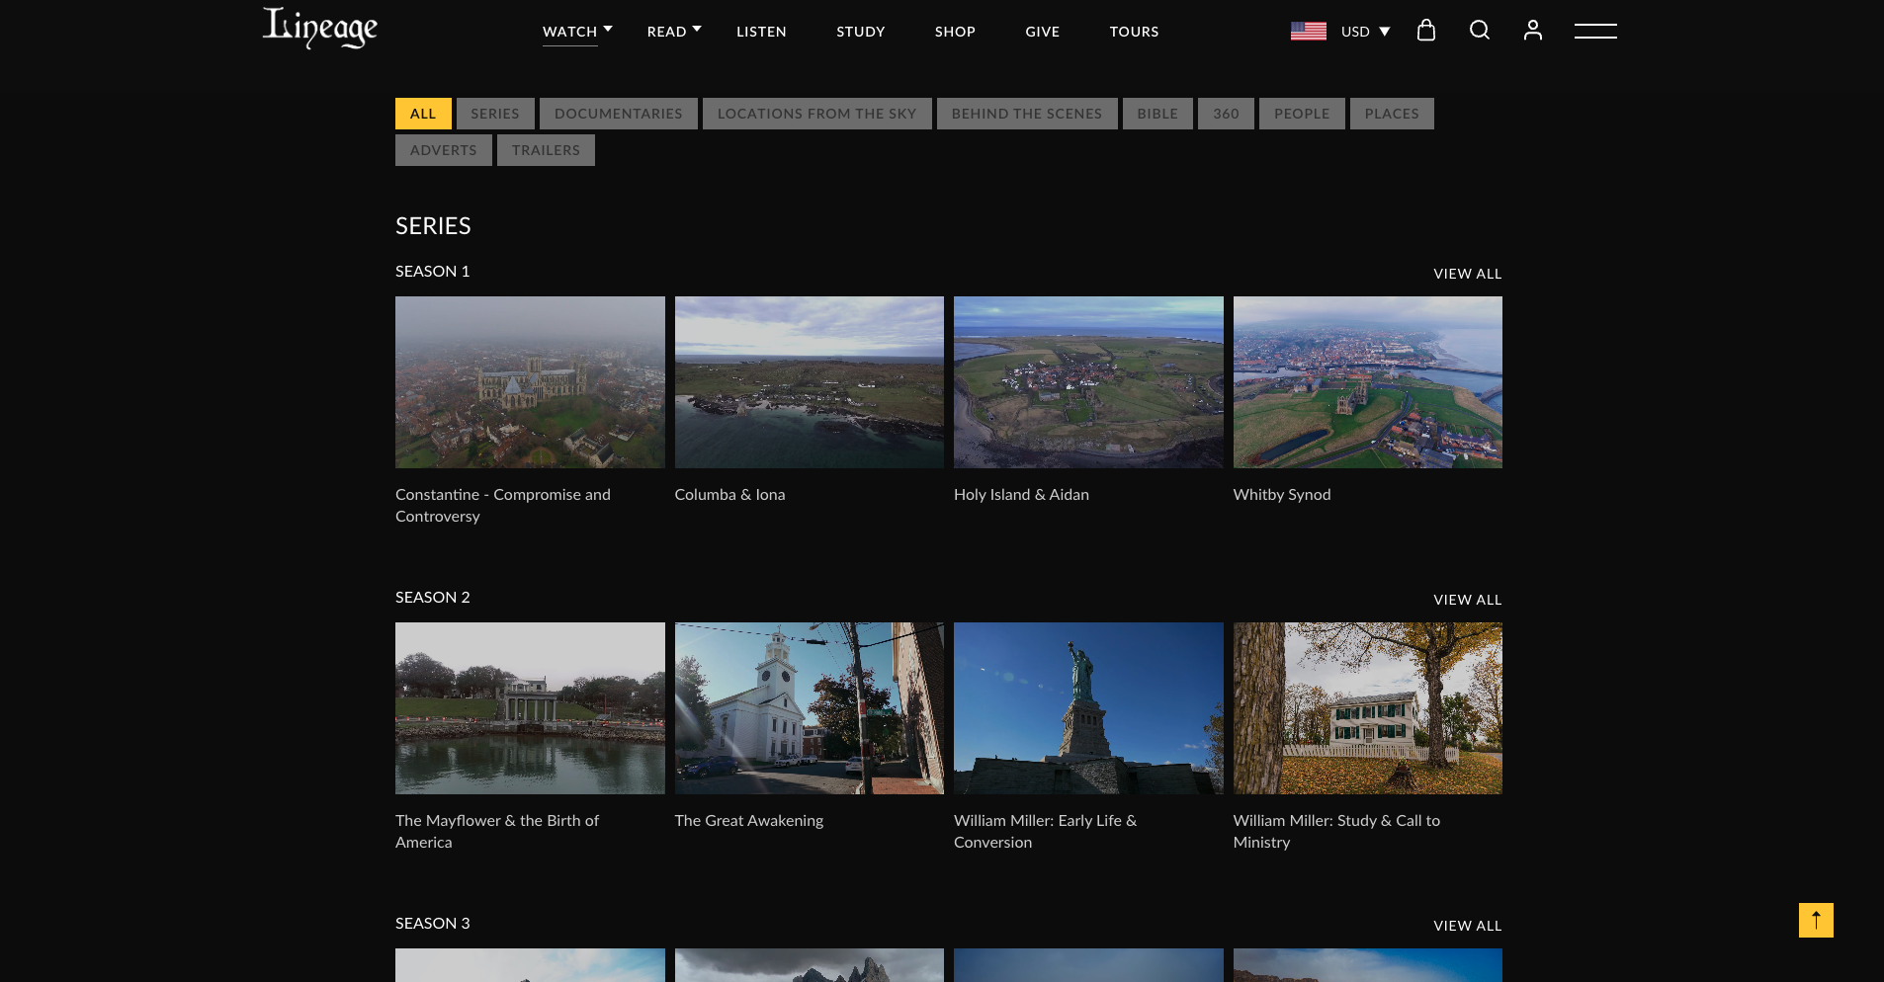Expand the Watch menu dropdown

[577, 32]
